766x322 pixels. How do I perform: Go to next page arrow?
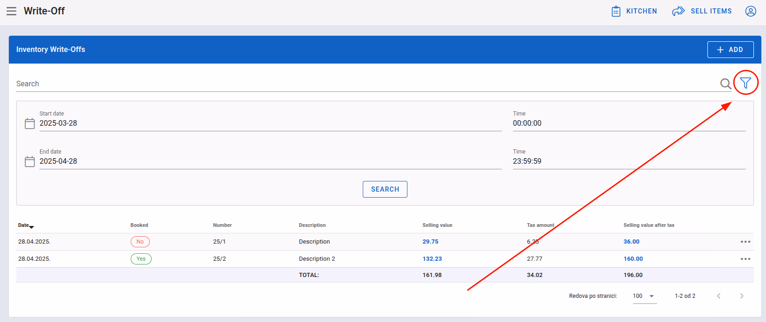[x=742, y=296]
